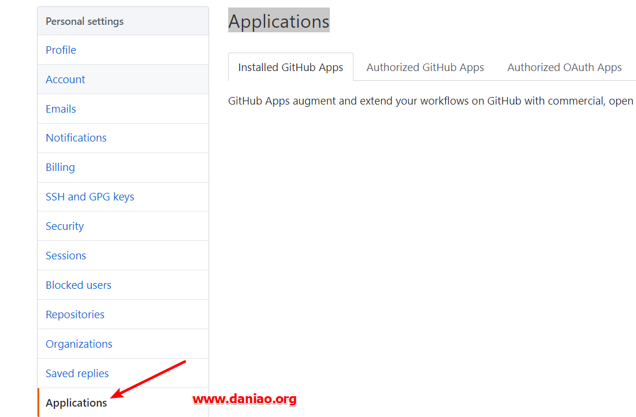Select Repositories in the sidebar
The width and height of the screenshot is (636, 417).
tap(123, 314)
